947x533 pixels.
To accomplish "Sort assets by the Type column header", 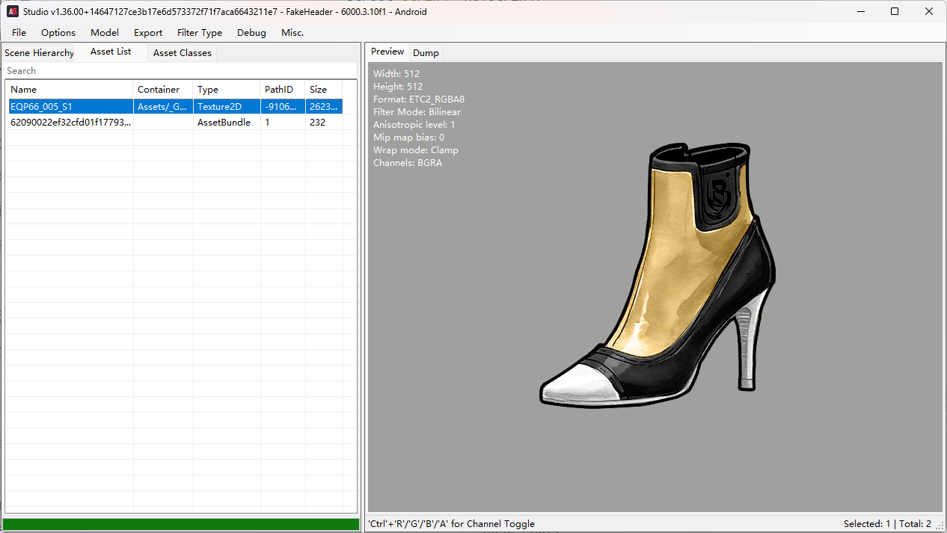I will pos(227,89).
